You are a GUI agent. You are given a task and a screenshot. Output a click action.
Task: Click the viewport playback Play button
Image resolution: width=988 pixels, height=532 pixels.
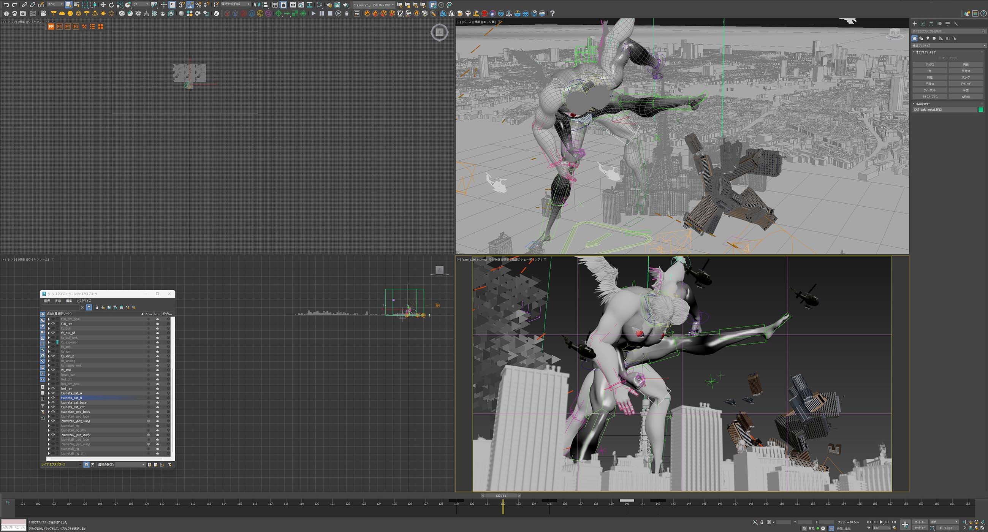pos(881,522)
